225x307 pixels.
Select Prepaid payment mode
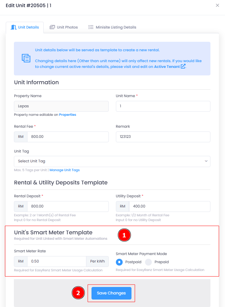(148, 262)
